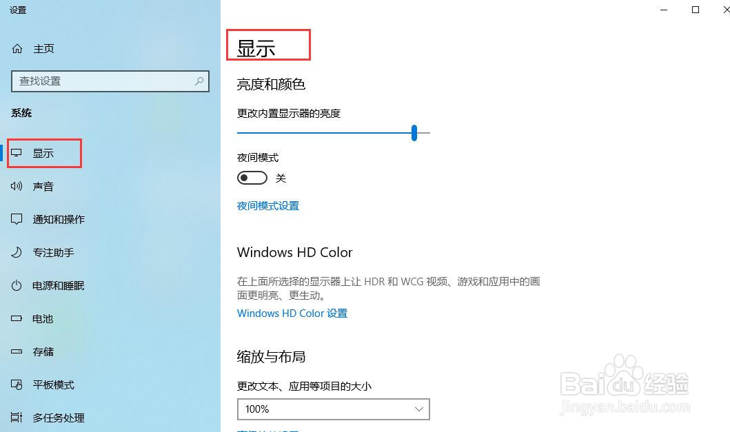Click the Home house icon
Image resolution: width=730 pixels, height=432 pixels.
tap(17, 48)
